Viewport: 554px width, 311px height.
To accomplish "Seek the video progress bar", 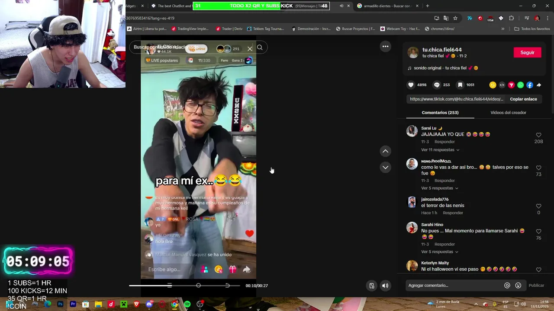I will point(184,286).
